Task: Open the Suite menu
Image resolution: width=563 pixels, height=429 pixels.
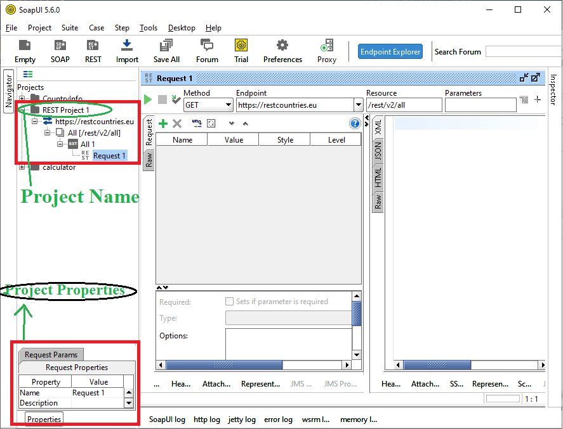Action: pyautogui.click(x=70, y=28)
